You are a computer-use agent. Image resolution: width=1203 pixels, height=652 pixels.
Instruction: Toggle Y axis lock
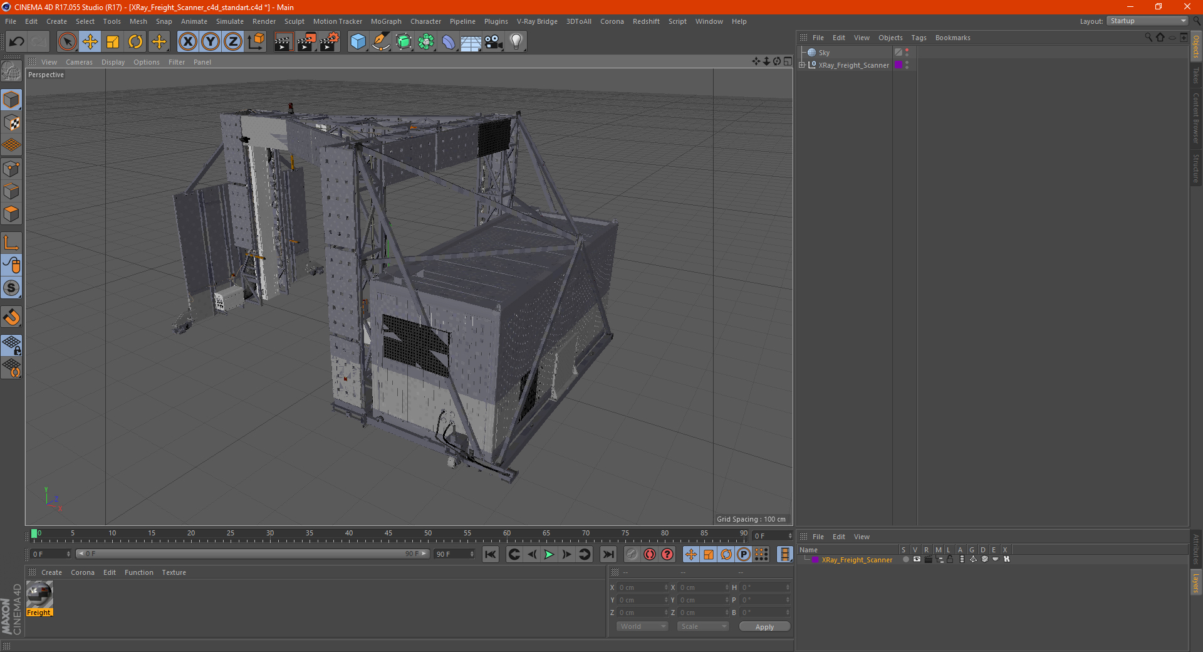pos(211,42)
